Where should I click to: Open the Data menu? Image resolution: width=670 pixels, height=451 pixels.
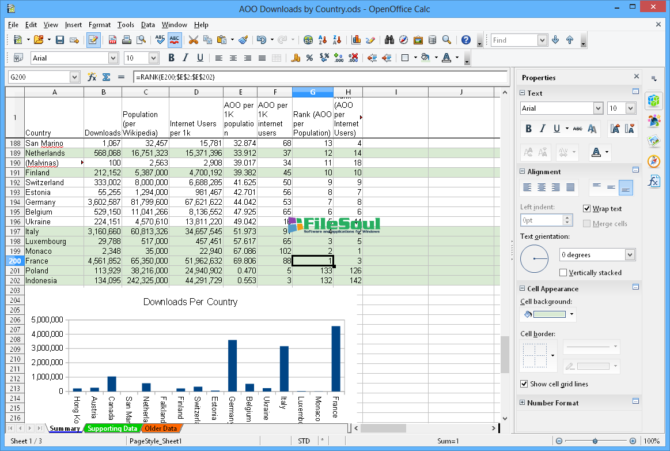point(148,25)
